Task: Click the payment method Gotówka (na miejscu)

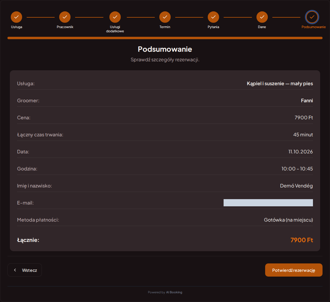Action: pos(288,220)
